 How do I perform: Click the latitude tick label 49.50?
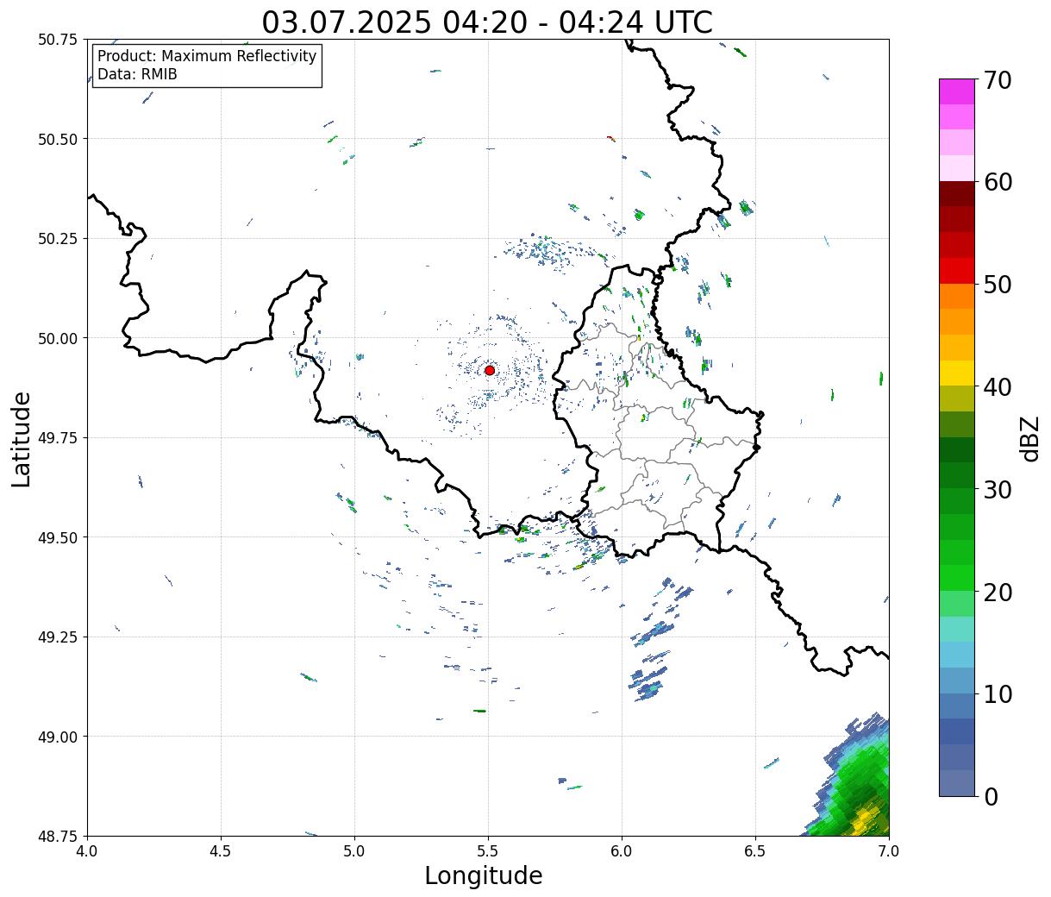[x=57, y=537]
